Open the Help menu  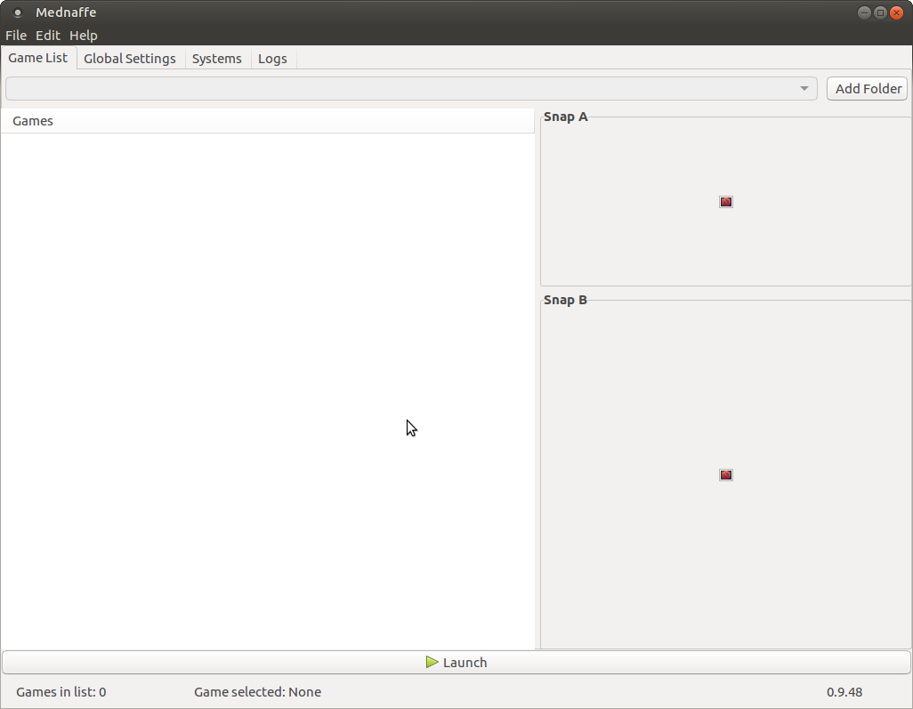point(84,36)
